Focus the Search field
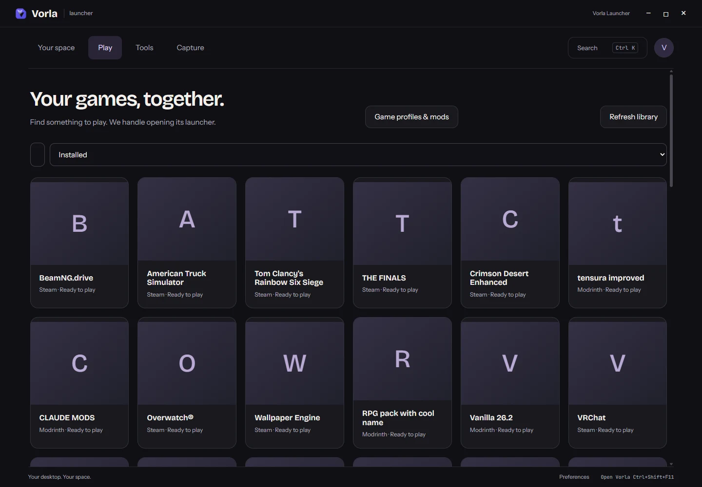702x487 pixels. point(607,48)
